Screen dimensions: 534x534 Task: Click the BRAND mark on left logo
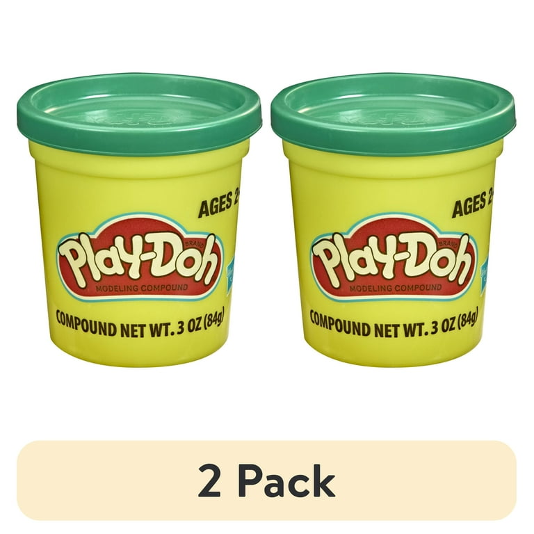194,244
